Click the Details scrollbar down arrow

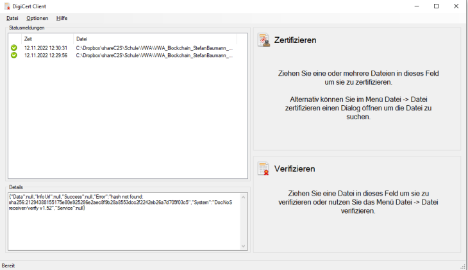243,246
